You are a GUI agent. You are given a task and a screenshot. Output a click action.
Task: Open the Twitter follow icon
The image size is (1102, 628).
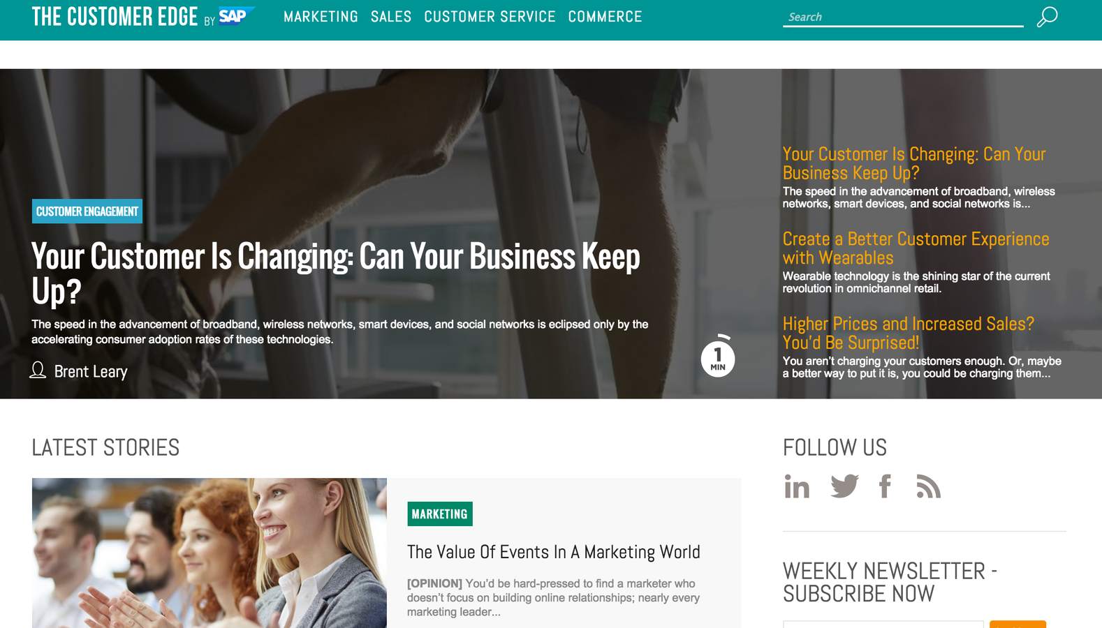(844, 486)
